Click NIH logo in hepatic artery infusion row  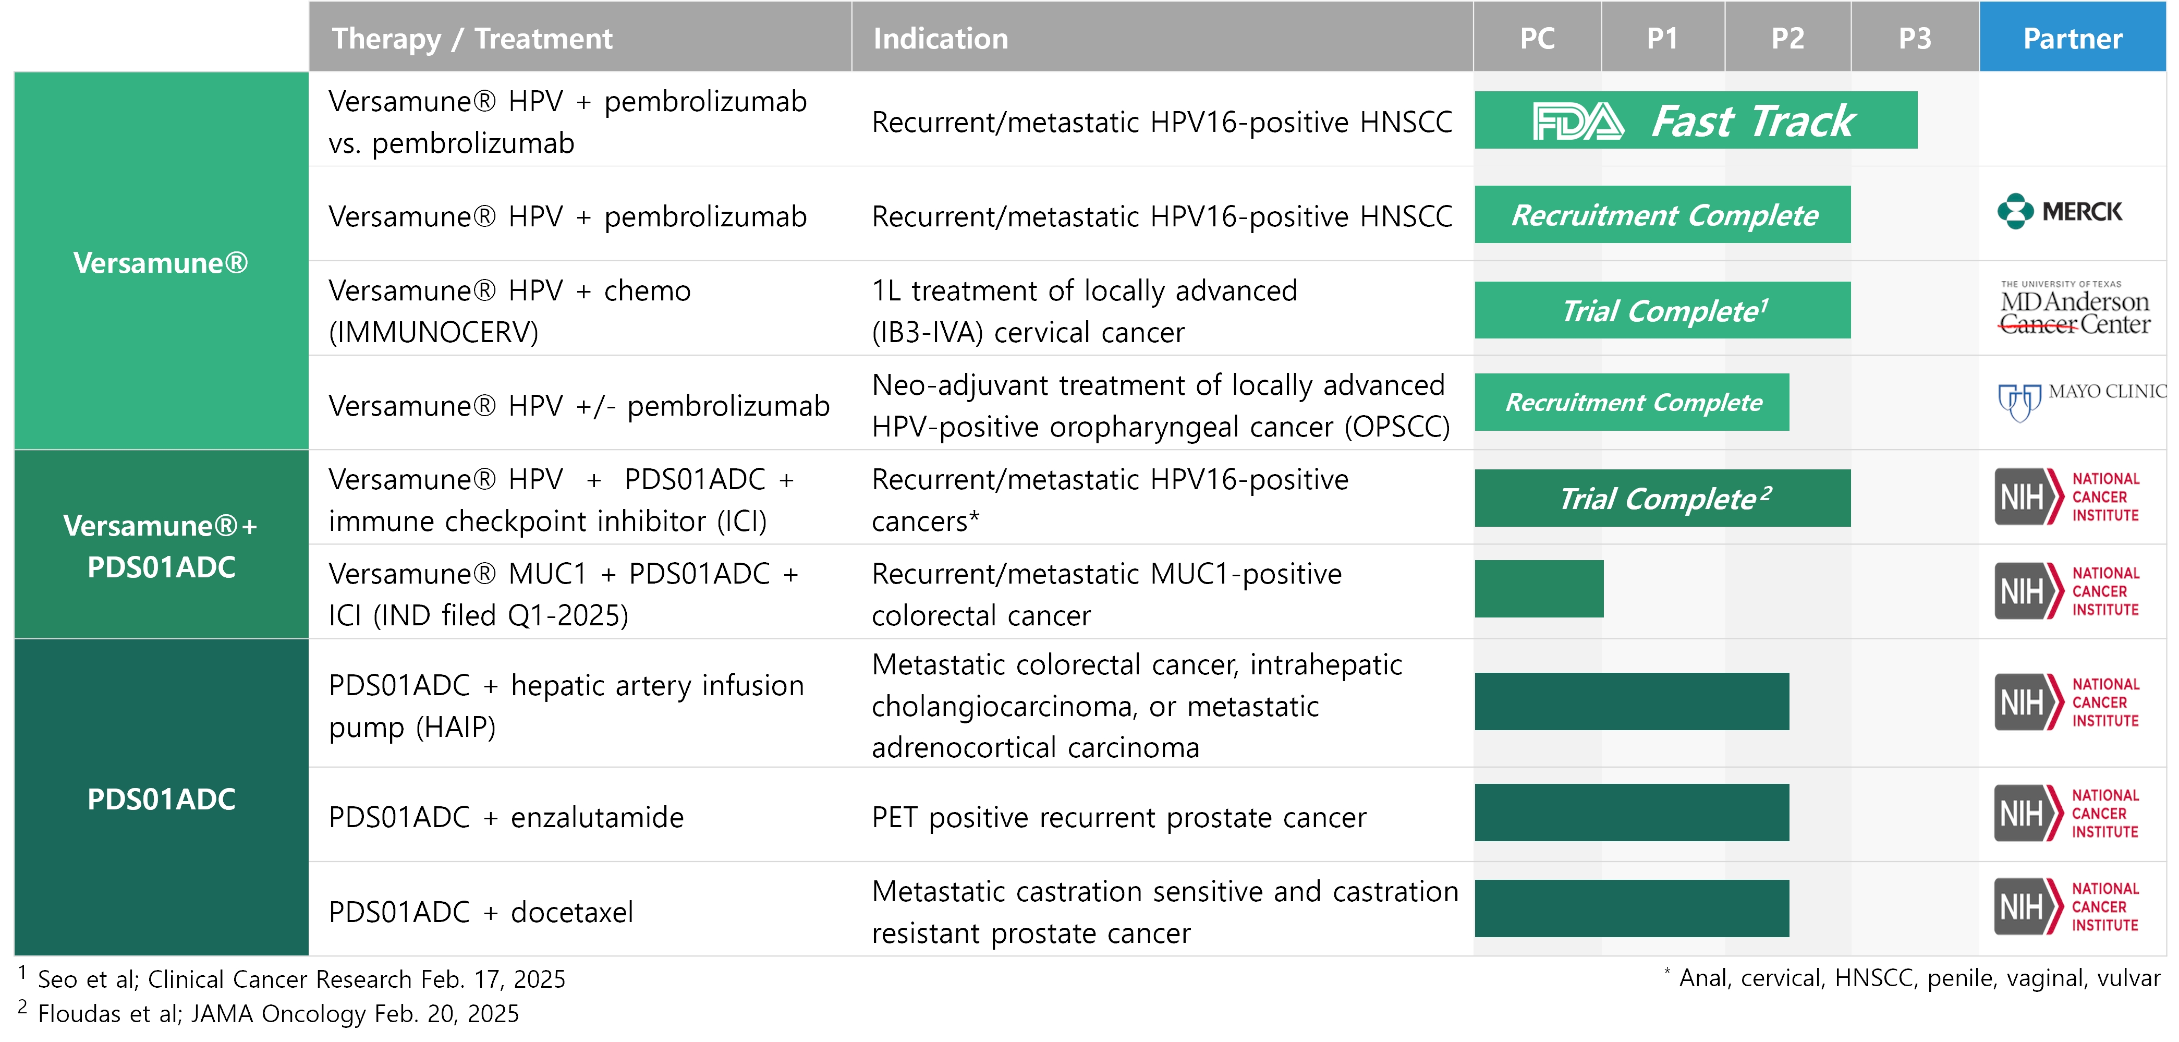(x=2066, y=702)
